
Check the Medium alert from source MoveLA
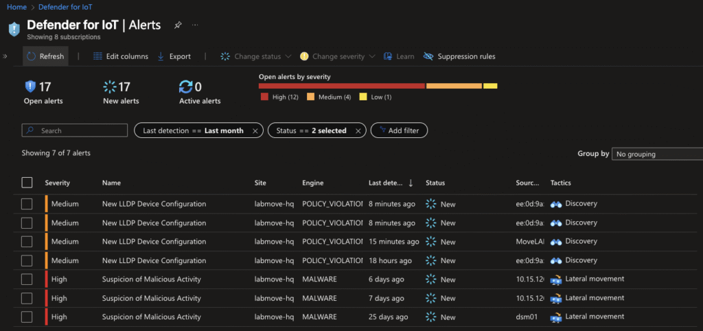27,242
